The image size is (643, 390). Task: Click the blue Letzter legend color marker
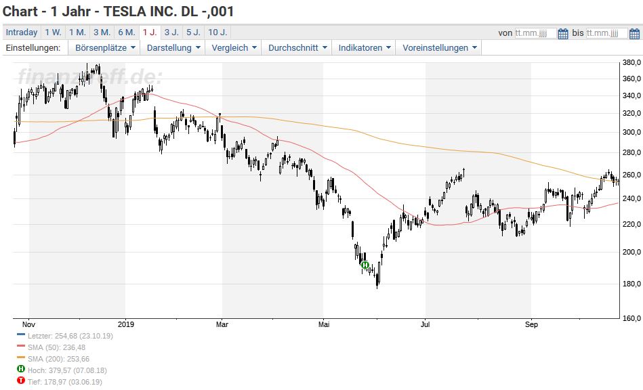coord(21,334)
